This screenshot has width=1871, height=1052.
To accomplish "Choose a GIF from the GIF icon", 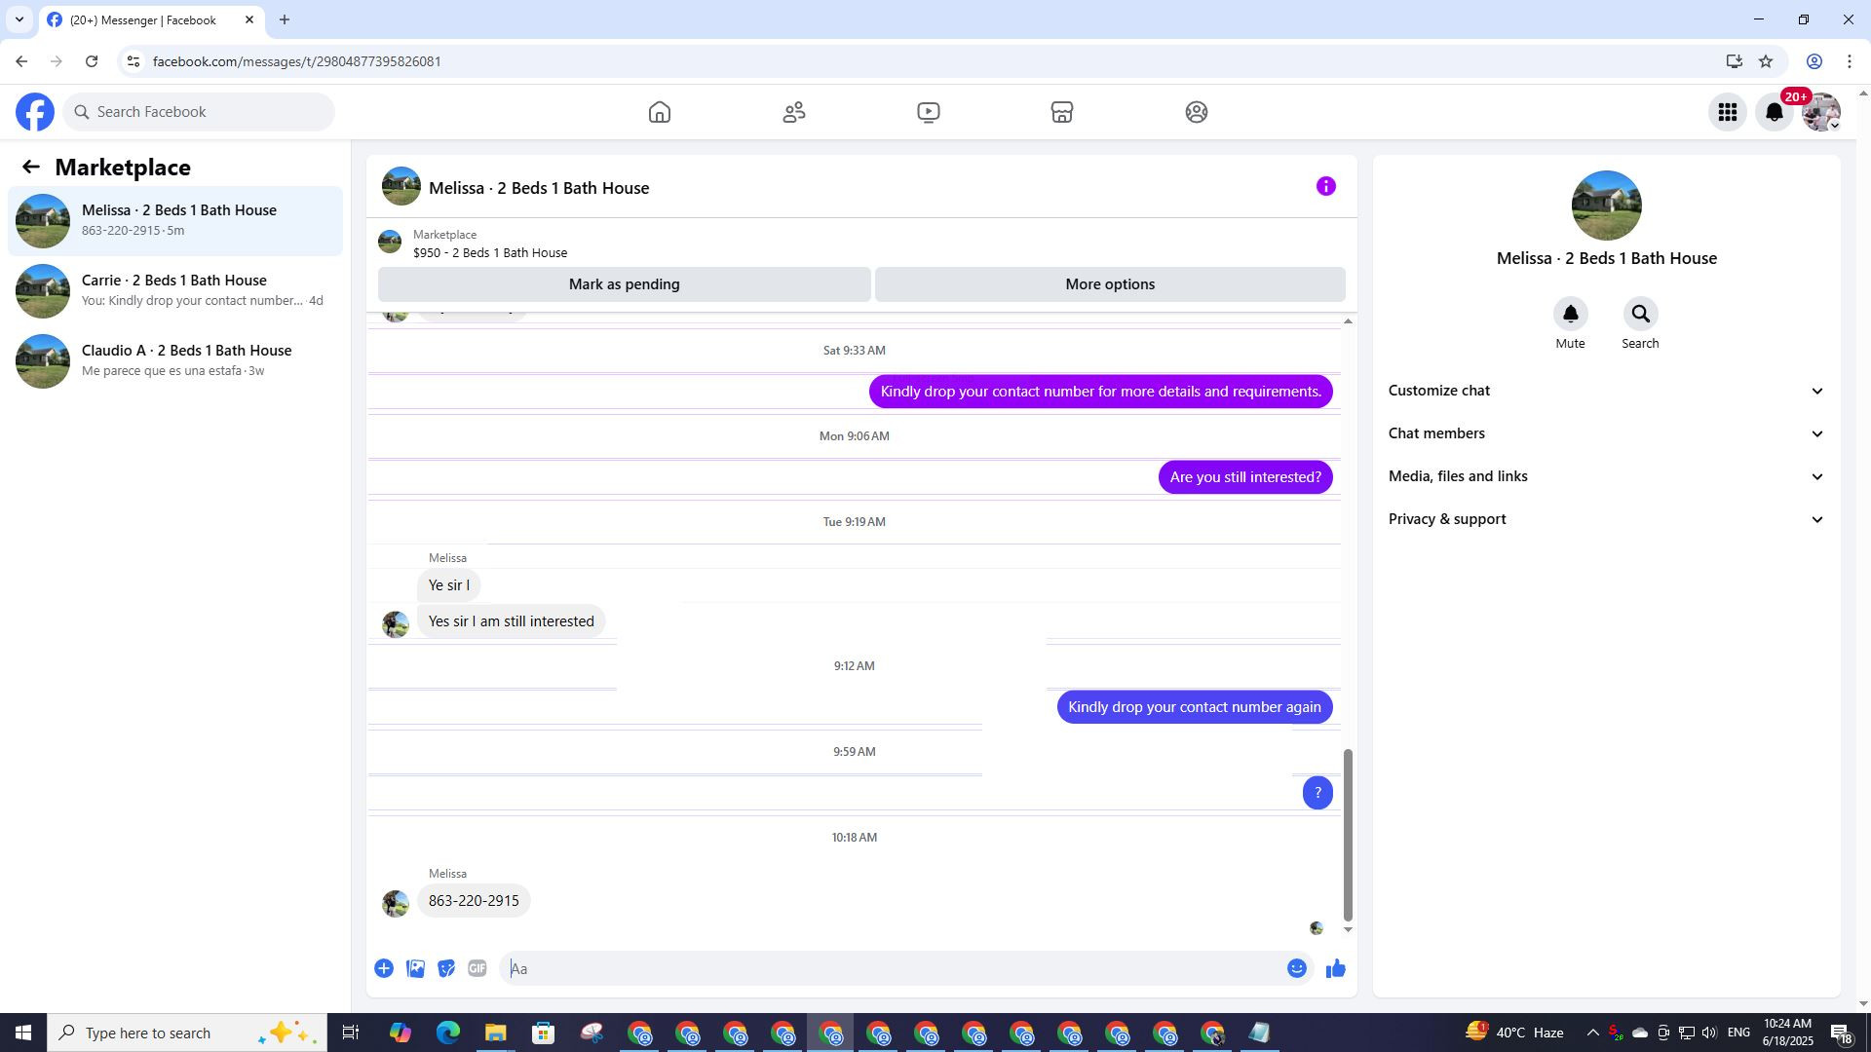I will [477, 968].
